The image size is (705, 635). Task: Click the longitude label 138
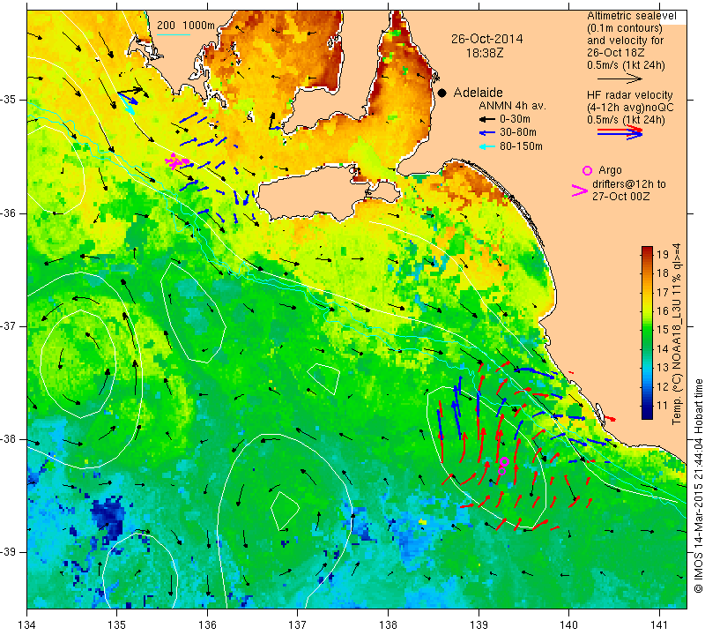pyautogui.click(x=388, y=624)
